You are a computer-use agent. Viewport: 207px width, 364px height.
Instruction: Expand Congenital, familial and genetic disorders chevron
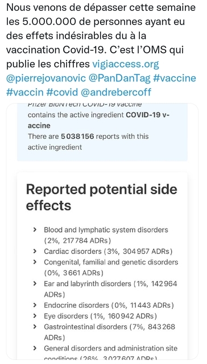[x=35, y=262]
